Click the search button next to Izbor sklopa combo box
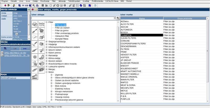This screenshot has height=108, width=210. pos(118,18)
